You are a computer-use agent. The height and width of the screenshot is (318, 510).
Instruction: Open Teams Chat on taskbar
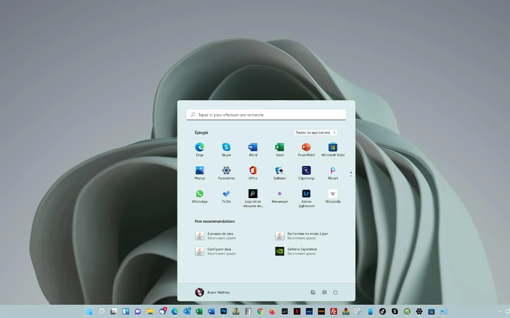point(138,311)
